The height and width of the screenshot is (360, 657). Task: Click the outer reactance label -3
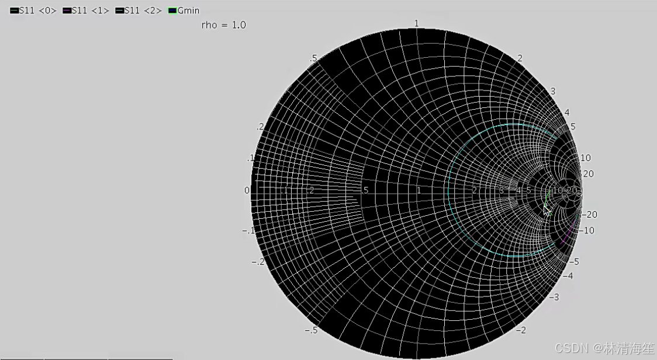click(x=554, y=298)
